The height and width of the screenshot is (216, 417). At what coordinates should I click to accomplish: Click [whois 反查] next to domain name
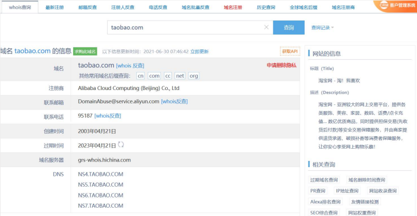click(x=130, y=66)
